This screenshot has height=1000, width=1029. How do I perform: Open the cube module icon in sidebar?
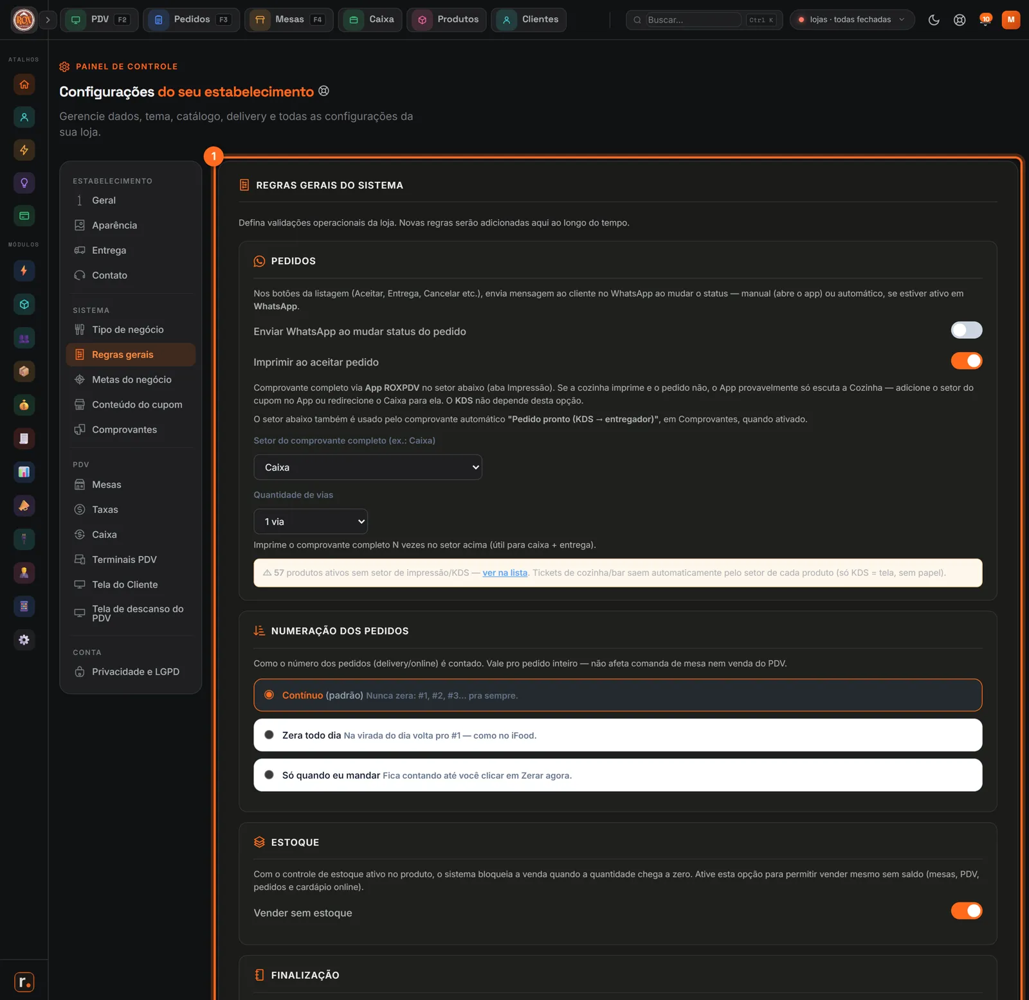pyautogui.click(x=24, y=304)
